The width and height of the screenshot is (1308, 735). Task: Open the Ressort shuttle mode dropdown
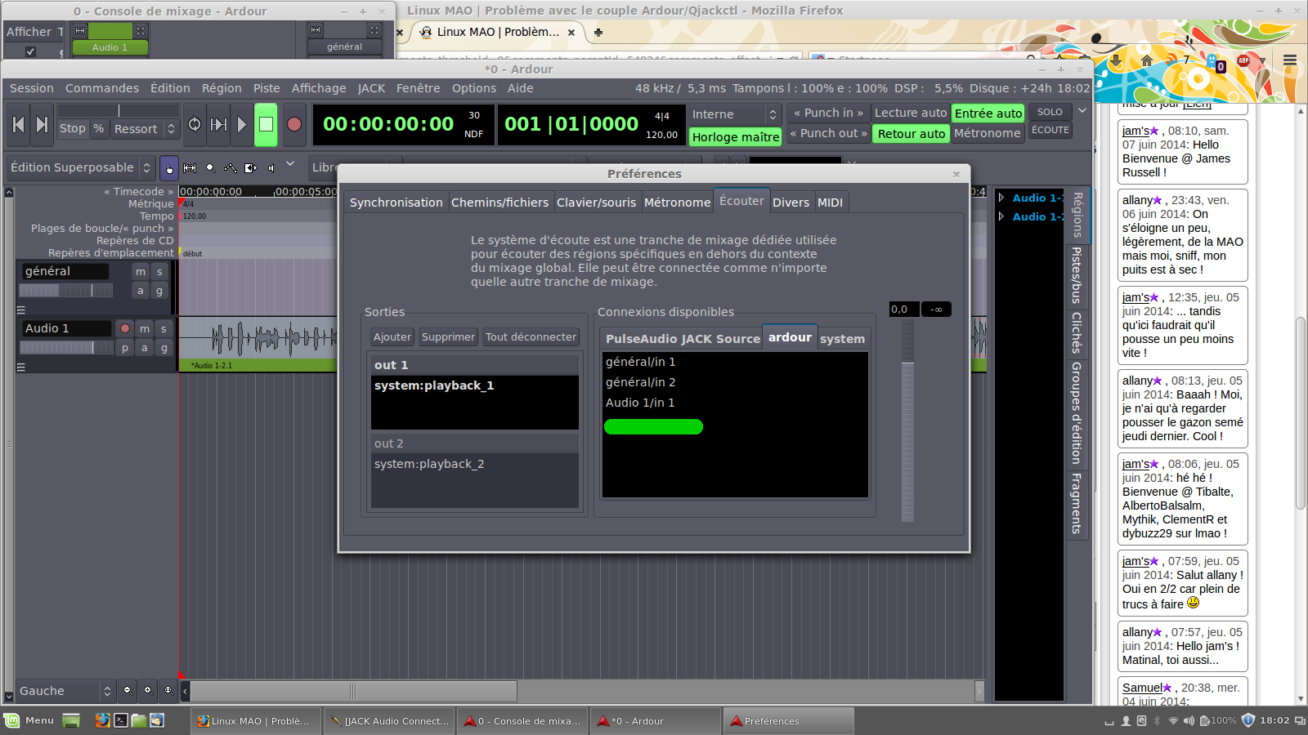(145, 129)
